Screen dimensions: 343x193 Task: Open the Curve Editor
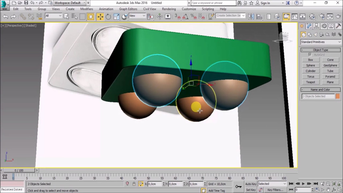point(294,17)
